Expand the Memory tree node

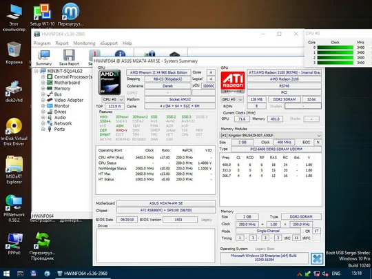tap(43, 88)
